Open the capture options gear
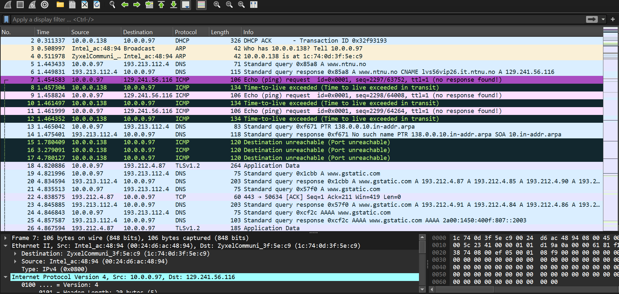 pos(45,5)
